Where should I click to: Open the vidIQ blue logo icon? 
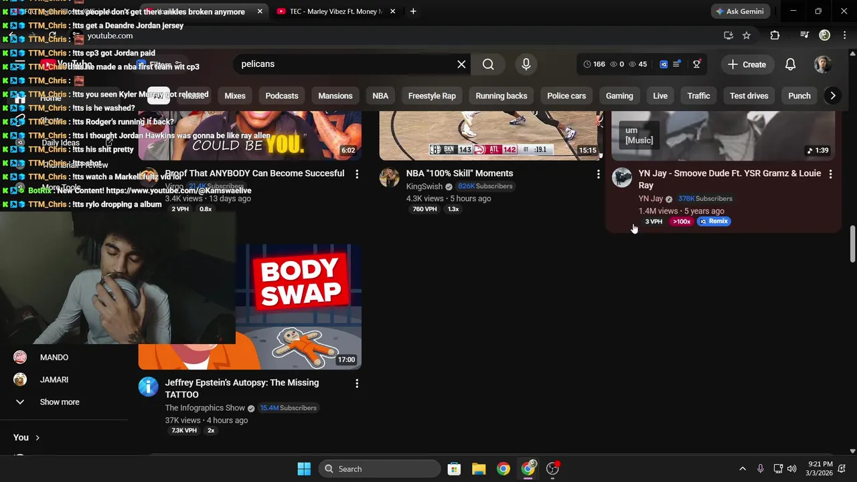(664, 64)
